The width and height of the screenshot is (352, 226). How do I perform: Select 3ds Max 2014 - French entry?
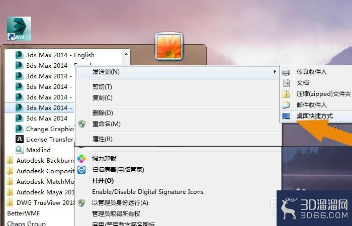[x=59, y=65]
